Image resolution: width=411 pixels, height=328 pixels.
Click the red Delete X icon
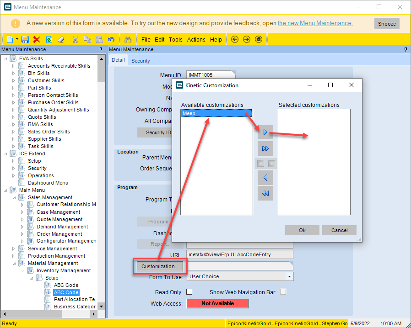[x=37, y=39]
